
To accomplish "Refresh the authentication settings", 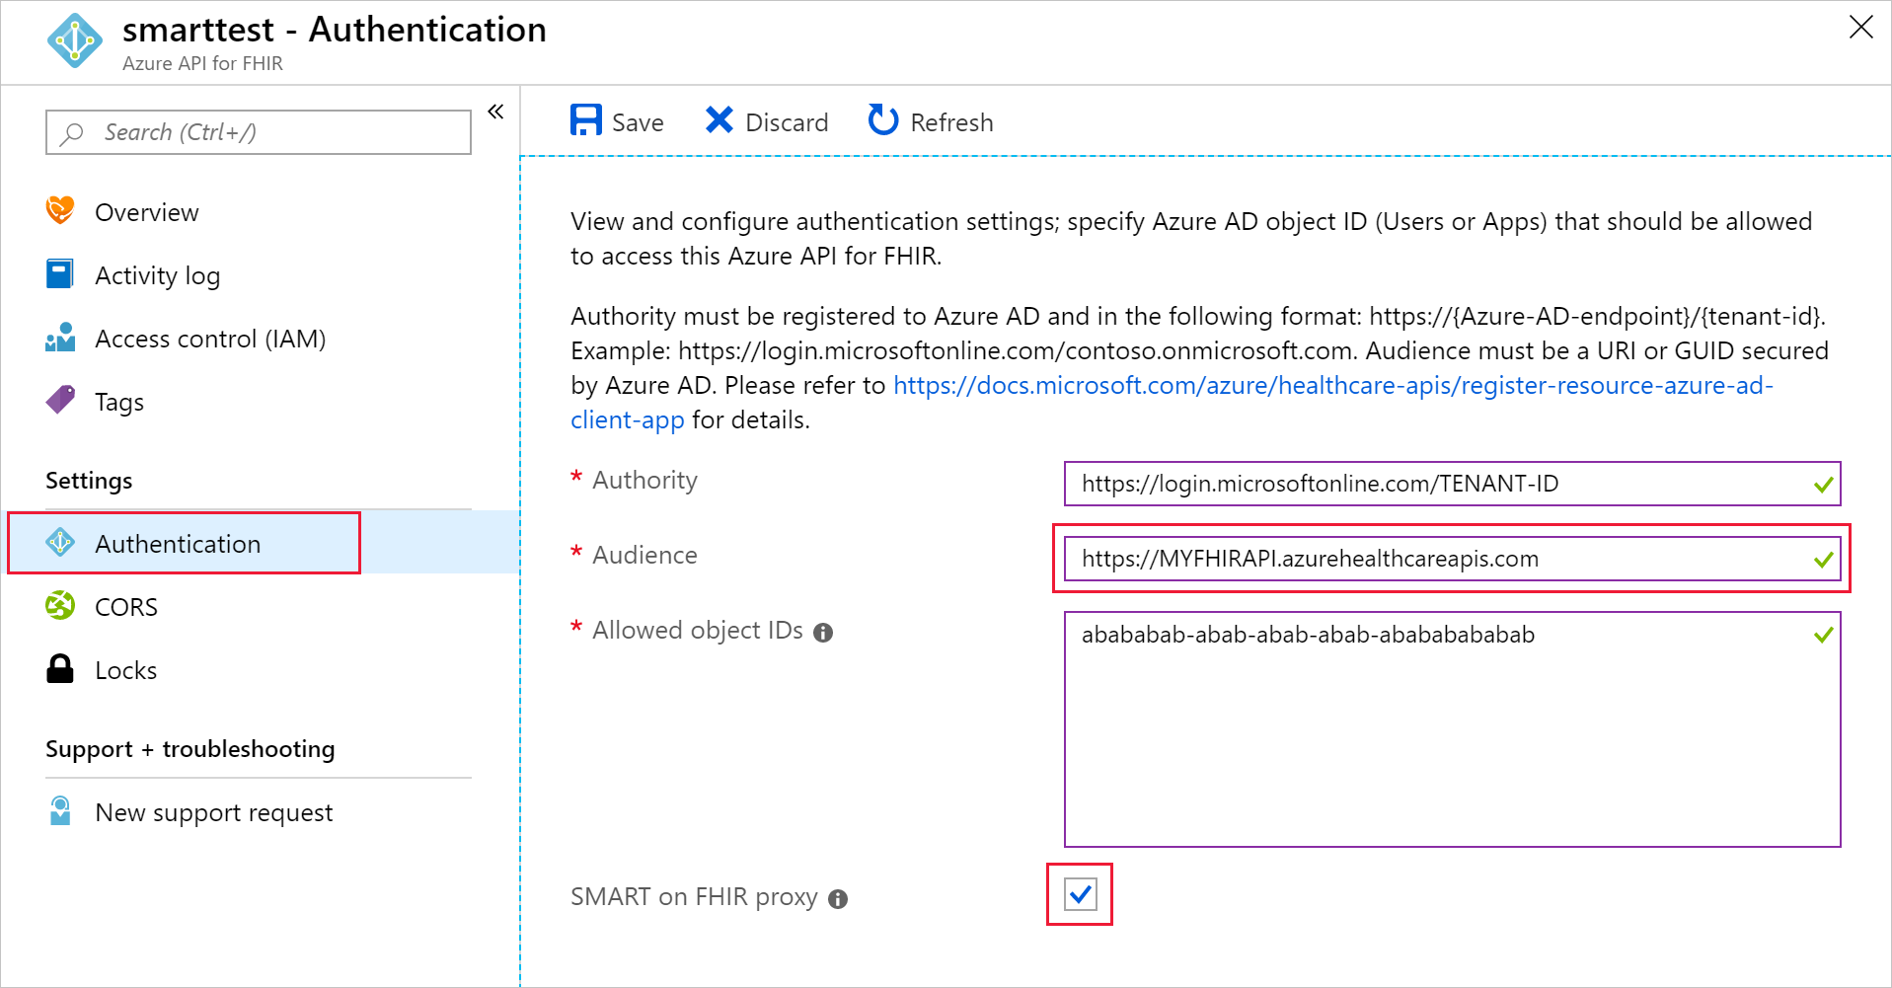I will (928, 120).
